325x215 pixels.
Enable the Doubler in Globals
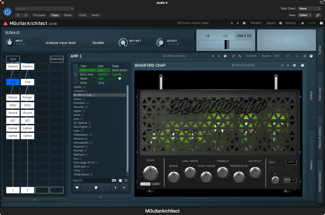click(x=98, y=43)
